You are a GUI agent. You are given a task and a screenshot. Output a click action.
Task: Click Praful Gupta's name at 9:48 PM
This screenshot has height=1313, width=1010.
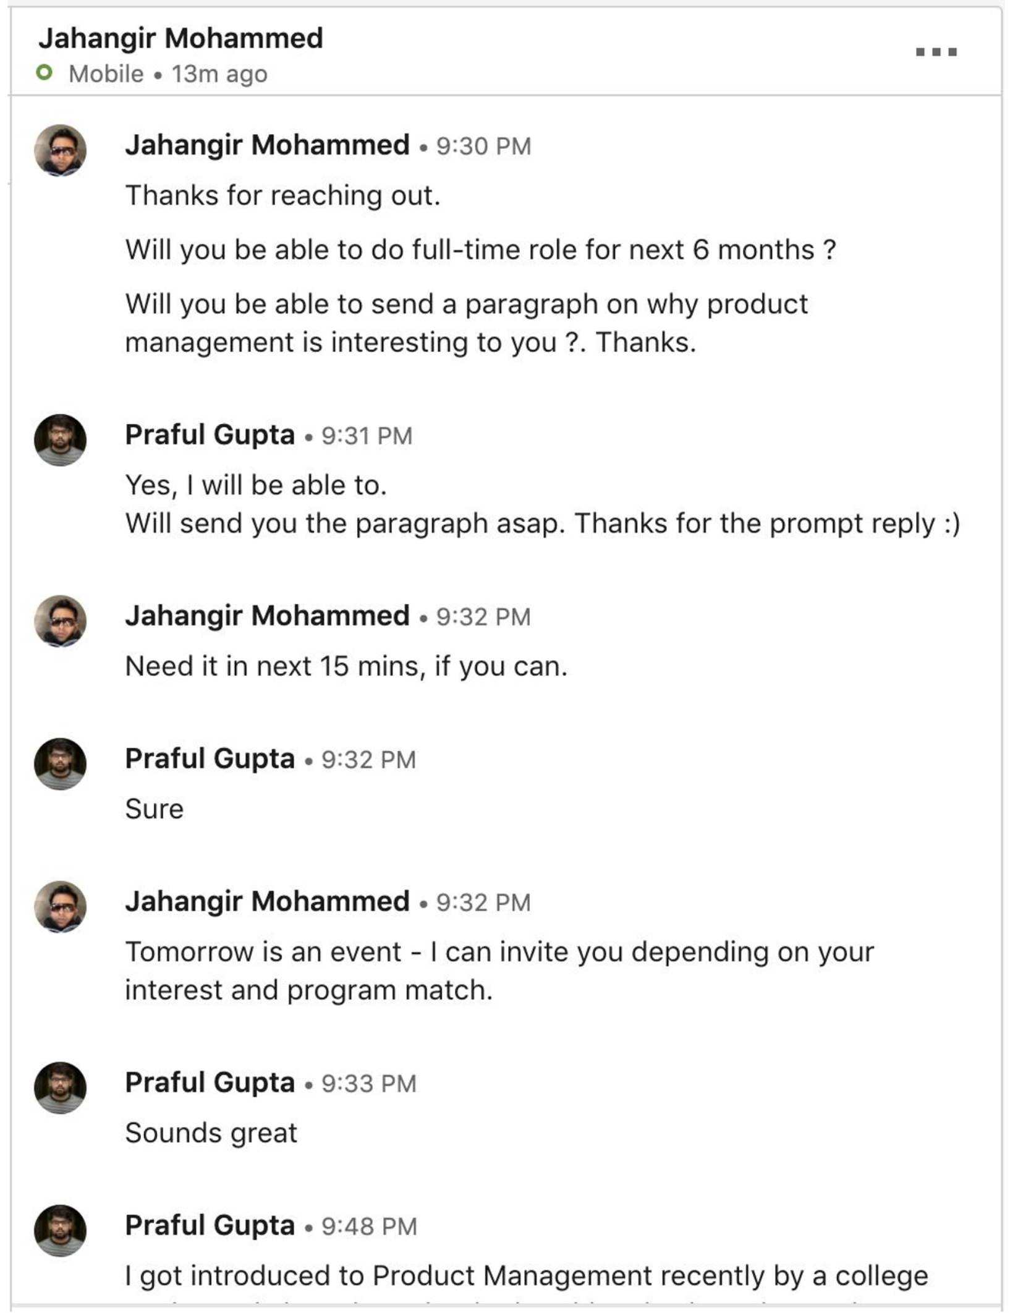(210, 1225)
